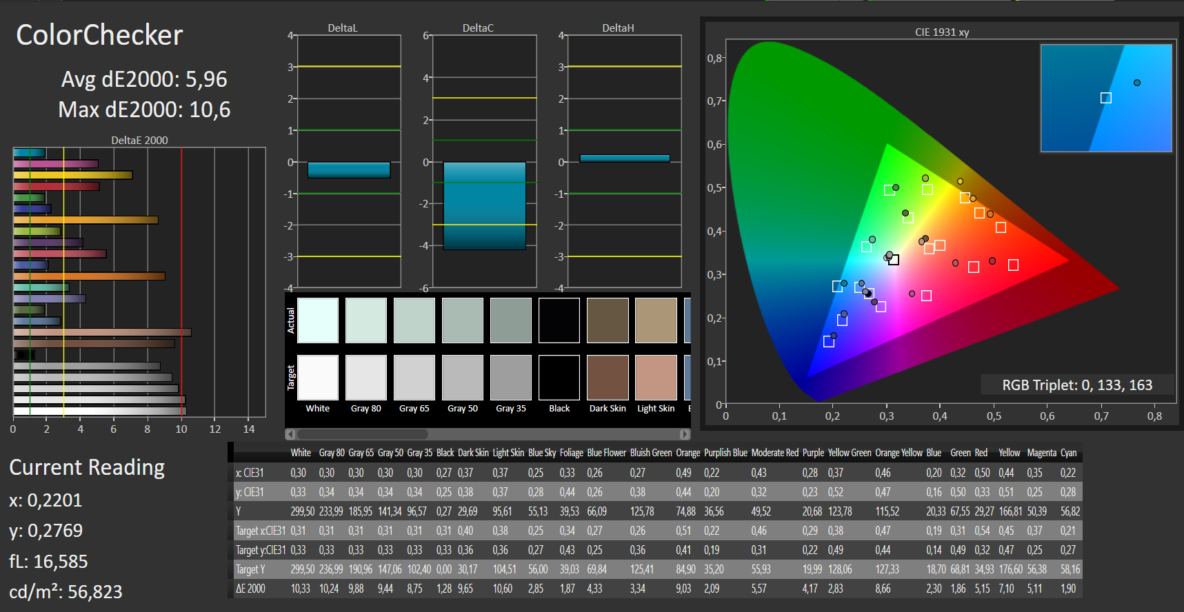The height and width of the screenshot is (612, 1184).
Task: Select the Actual Black swatch
Action: point(559,320)
